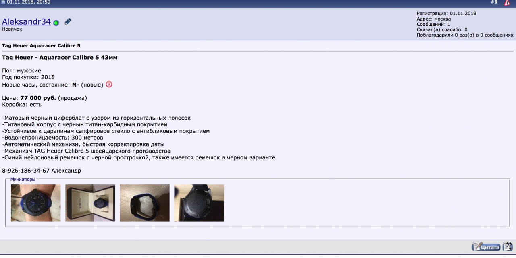Click the post status icon beside the date
516x258 pixels.
4,2
